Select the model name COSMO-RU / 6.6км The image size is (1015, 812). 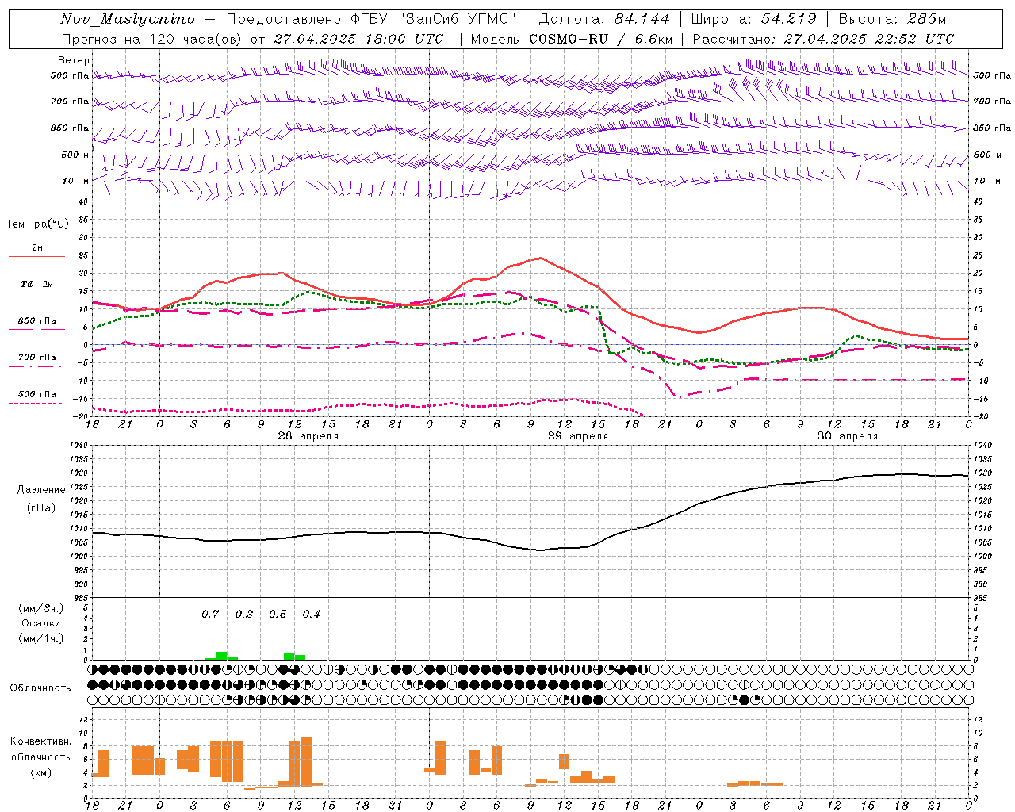pyautogui.click(x=601, y=39)
